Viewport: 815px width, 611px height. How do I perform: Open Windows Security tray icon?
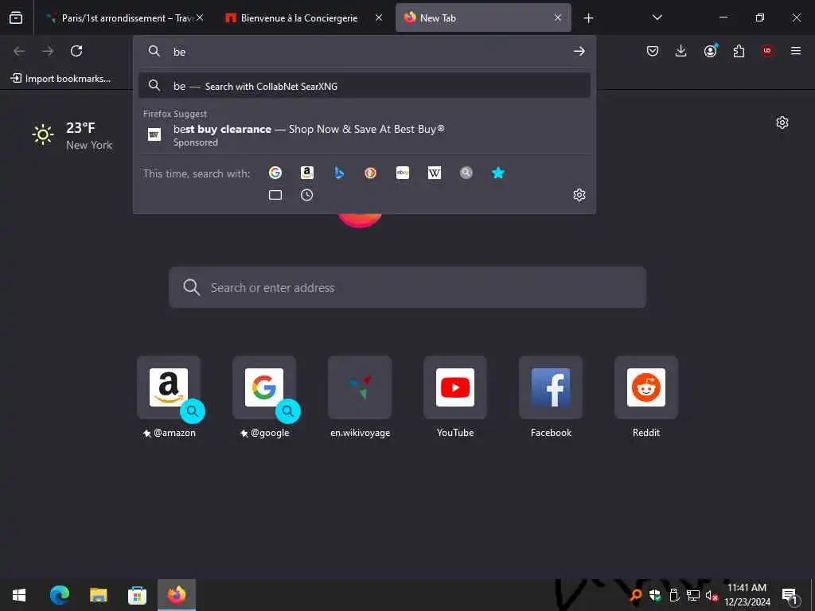[655, 595]
